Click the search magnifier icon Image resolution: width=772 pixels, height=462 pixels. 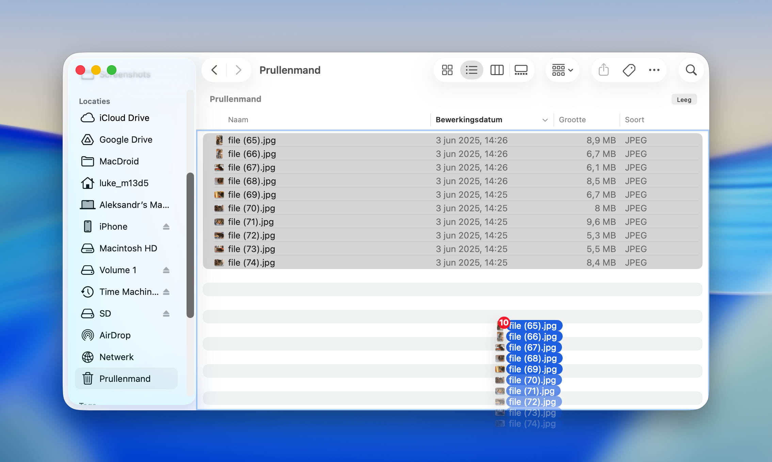pyautogui.click(x=691, y=70)
